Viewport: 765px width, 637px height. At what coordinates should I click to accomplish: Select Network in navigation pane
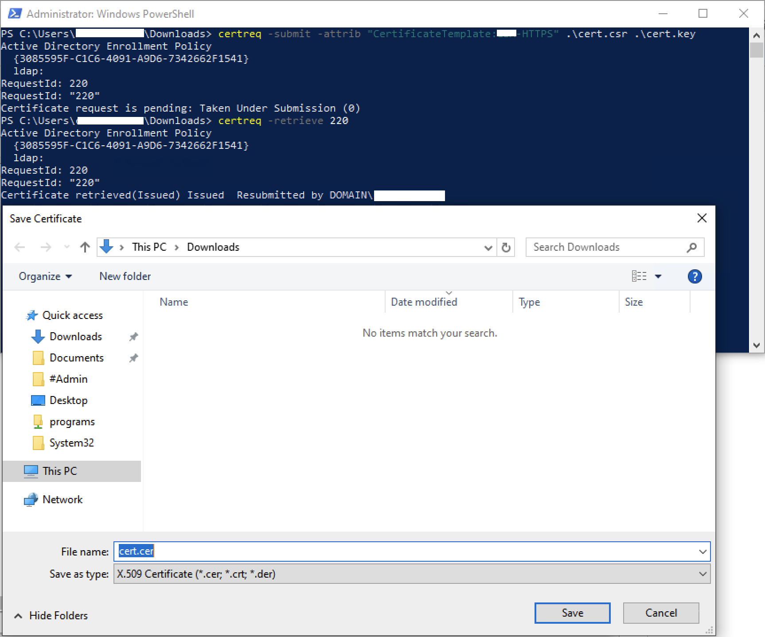[62, 500]
